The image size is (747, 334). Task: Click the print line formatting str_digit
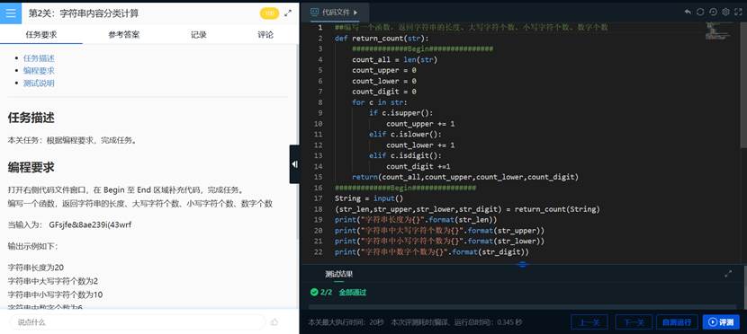click(432, 251)
